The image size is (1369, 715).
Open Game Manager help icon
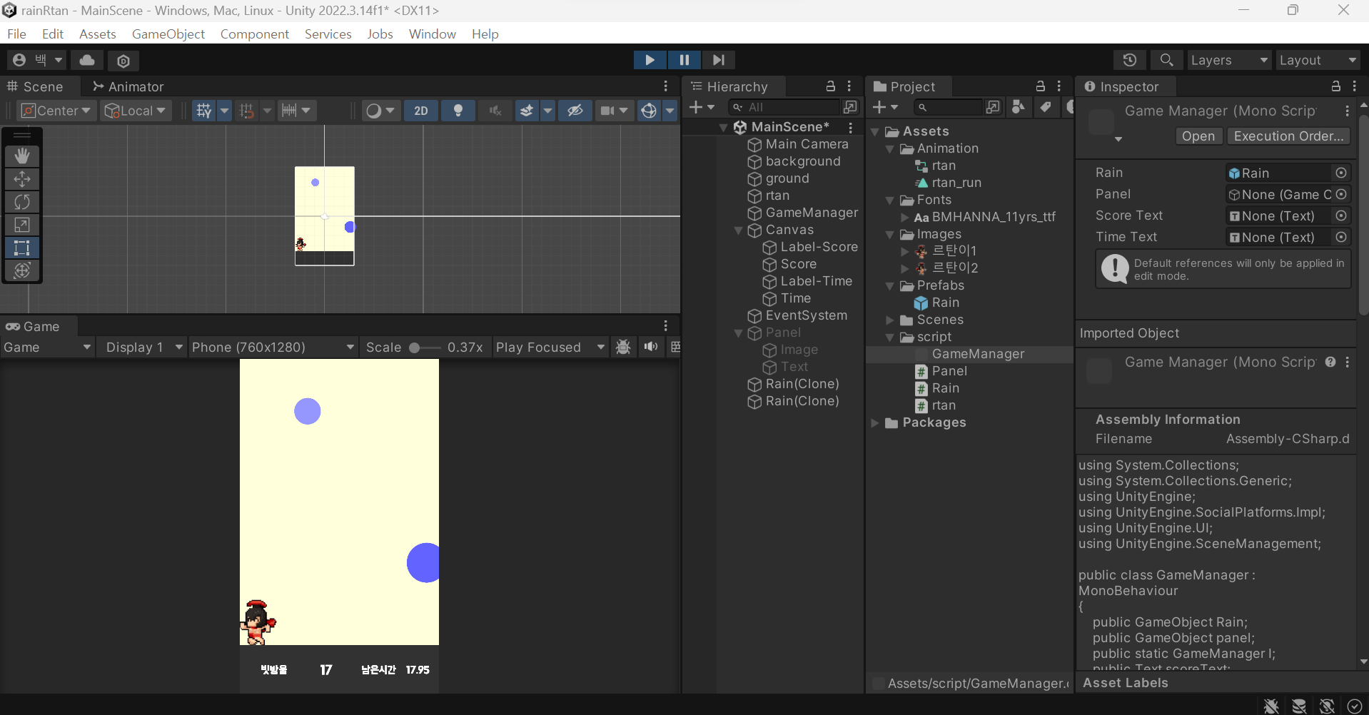[x=1330, y=362]
